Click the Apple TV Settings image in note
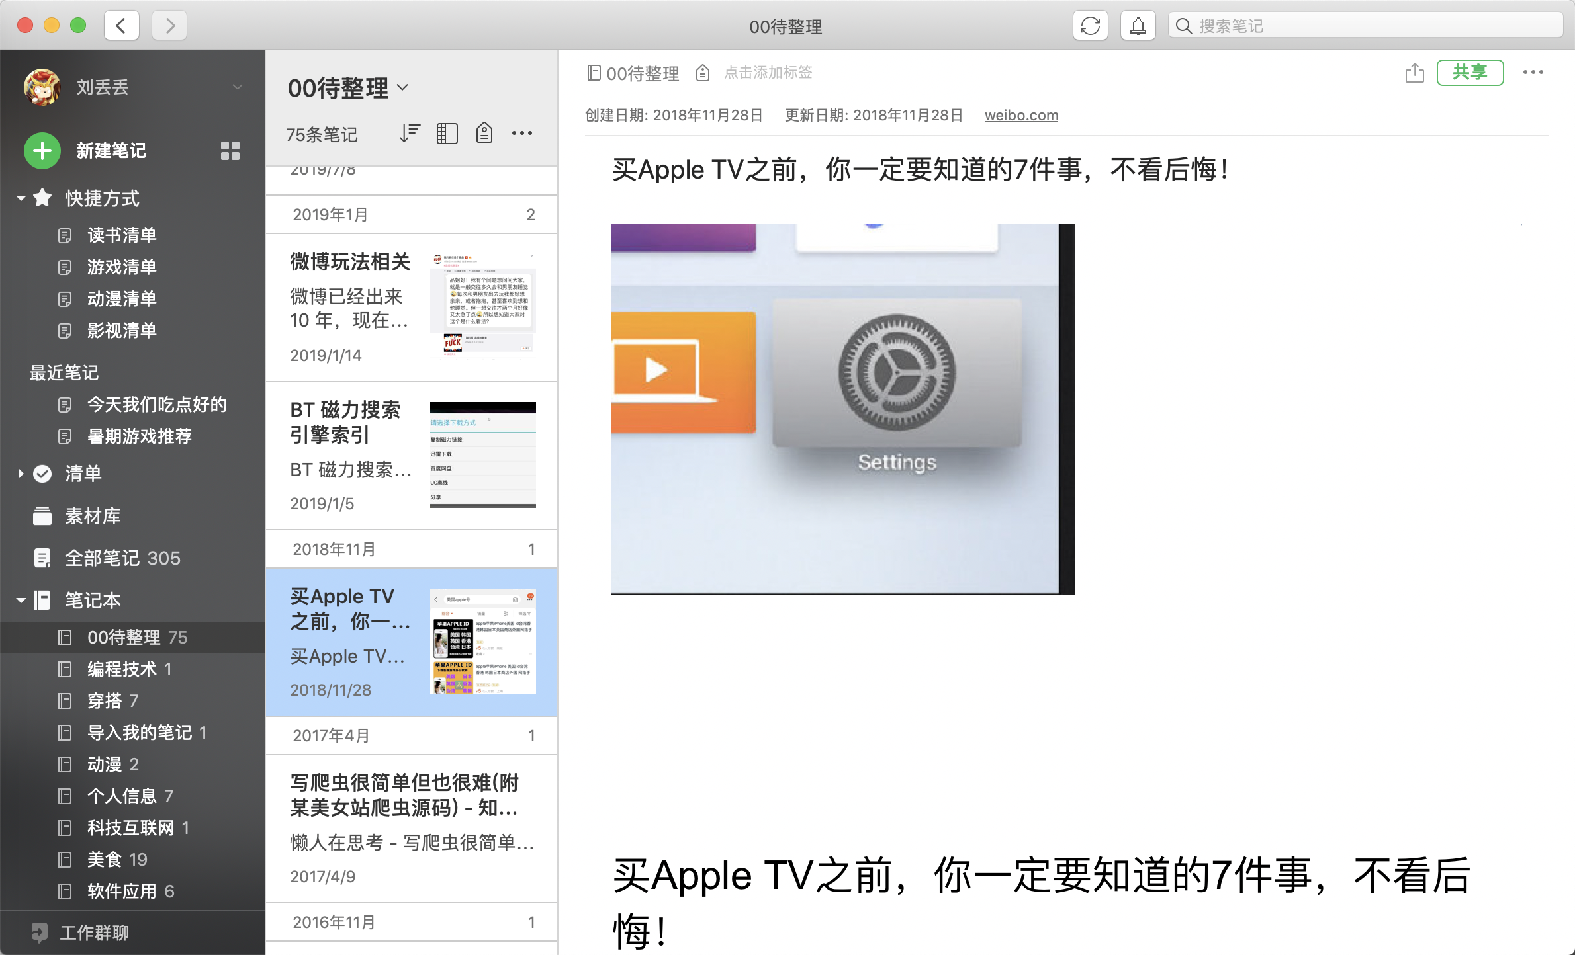The image size is (1575, 955). coord(842,409)
